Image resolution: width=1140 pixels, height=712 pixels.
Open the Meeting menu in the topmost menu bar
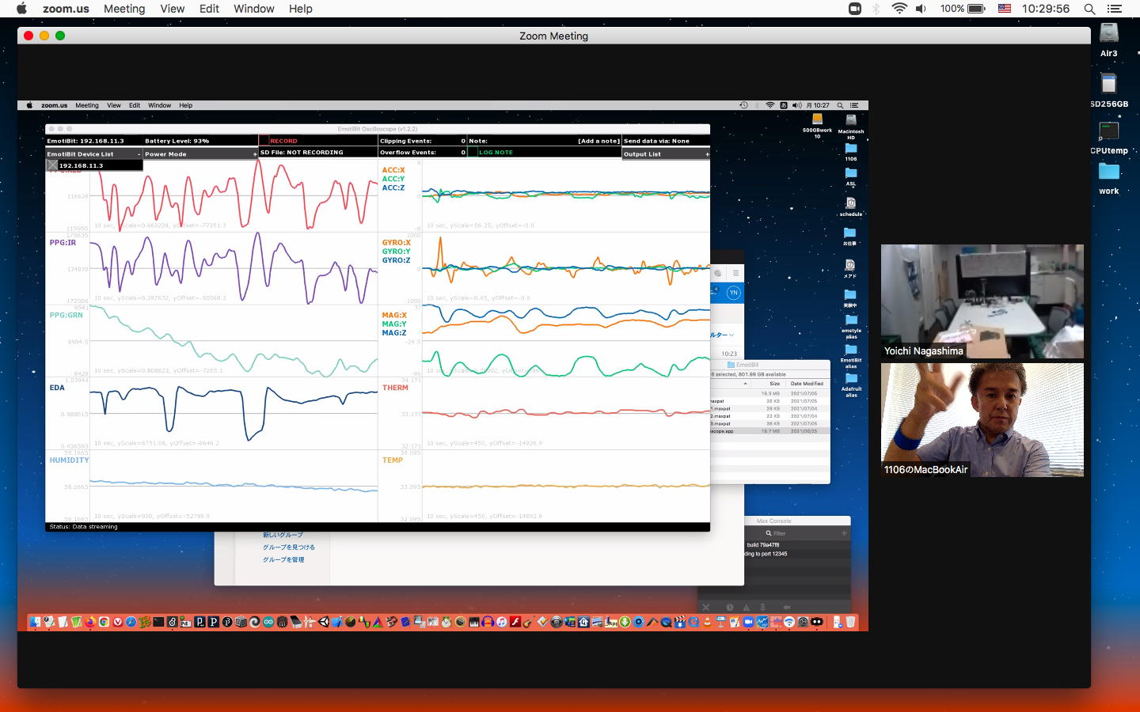pyautogui.click(x=124, y=9)
